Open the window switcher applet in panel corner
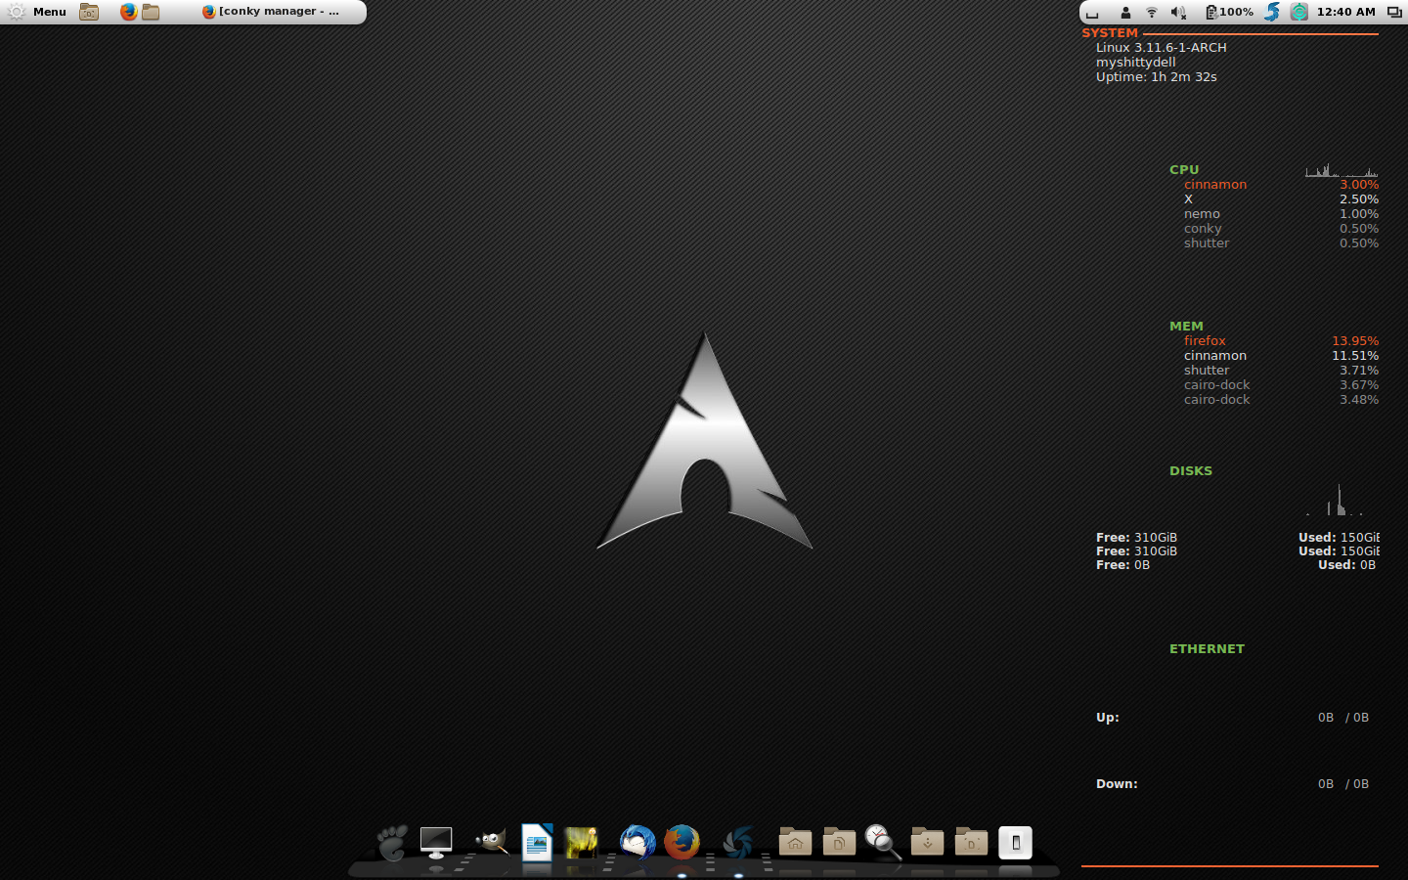 [x=1394, y=13]
